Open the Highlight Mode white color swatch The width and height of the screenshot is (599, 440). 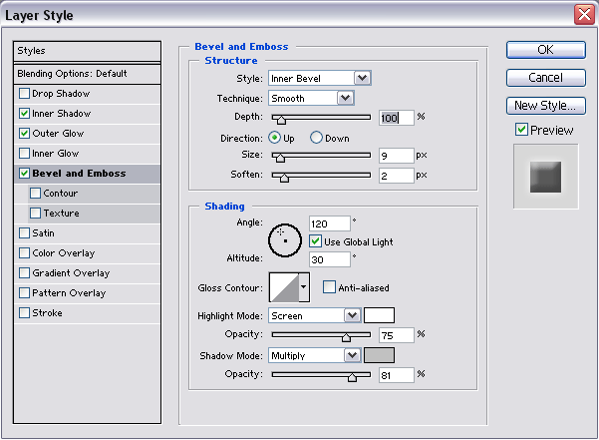coord(379,315)
